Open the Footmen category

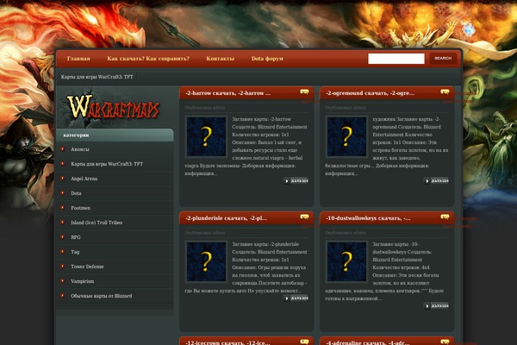[x=80, y=208]
